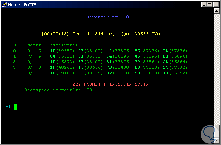Viewport: 221px width, 145px height.
Task: Click the scrollbar up arrow
Action: [x=216, y=11]
